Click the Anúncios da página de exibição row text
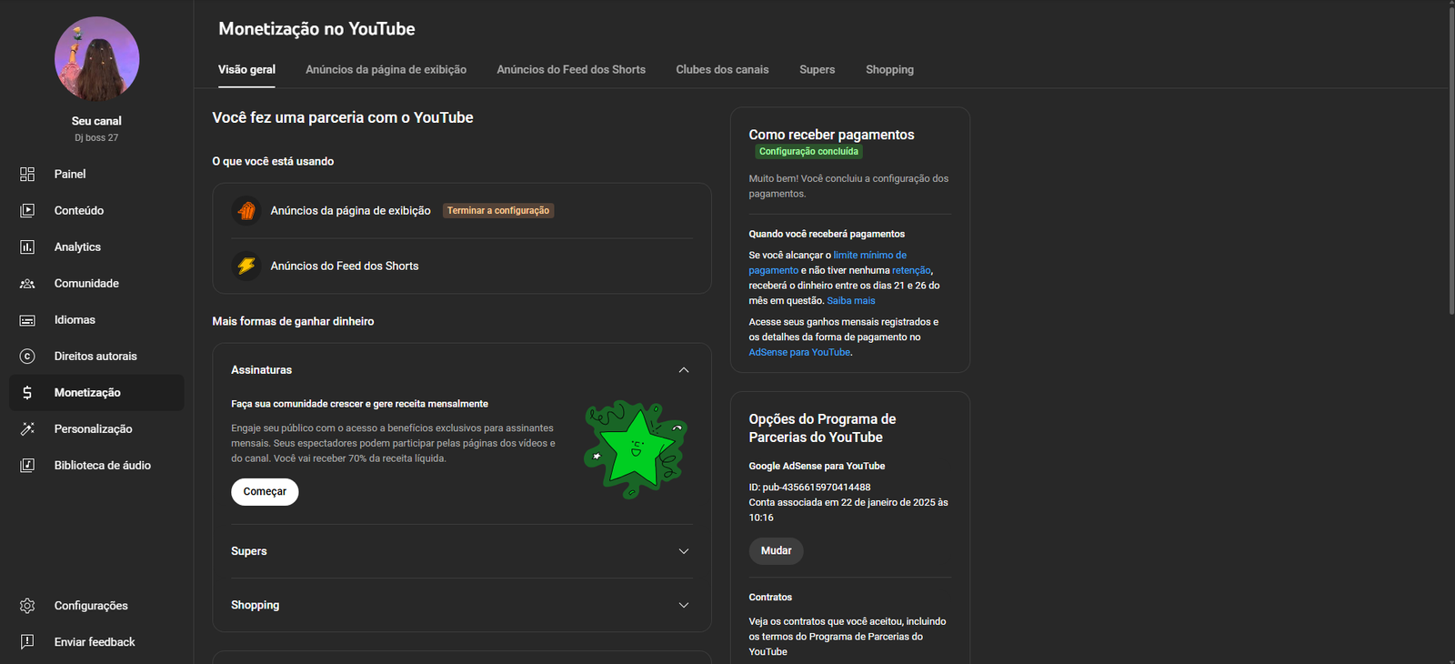The height and width of the screenshot is (664, 1455). click(350, 211)
